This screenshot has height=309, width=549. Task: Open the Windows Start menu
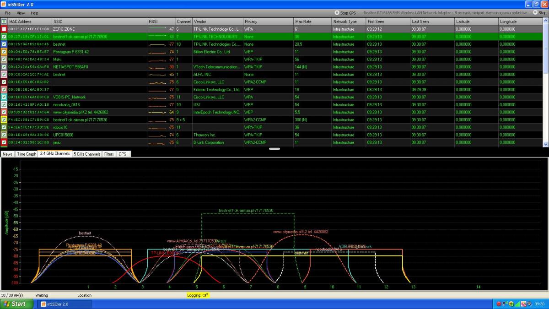(x=16, y=304)
